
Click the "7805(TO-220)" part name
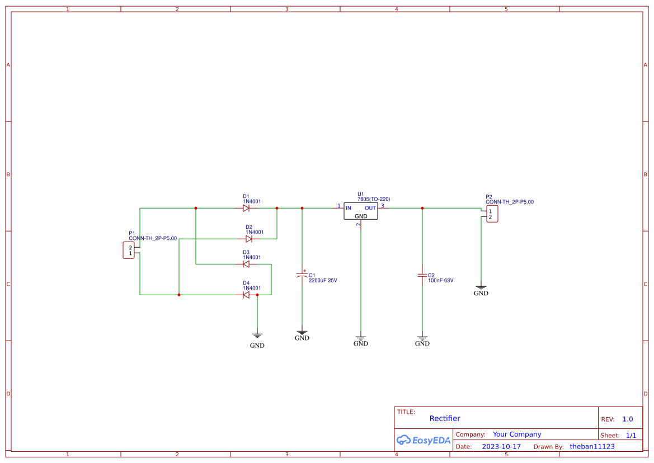tap(374, 199)
